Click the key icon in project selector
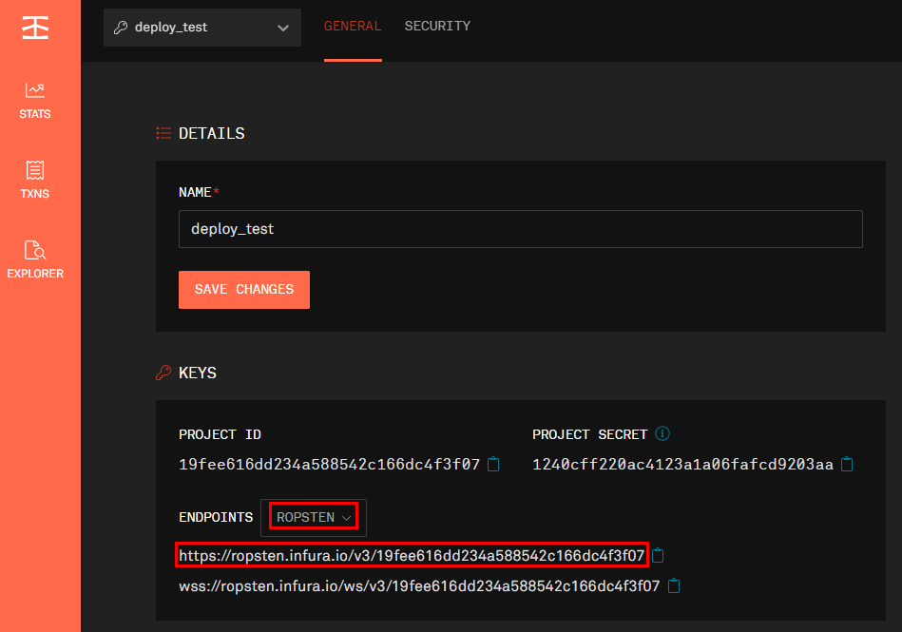 (121, 28)
